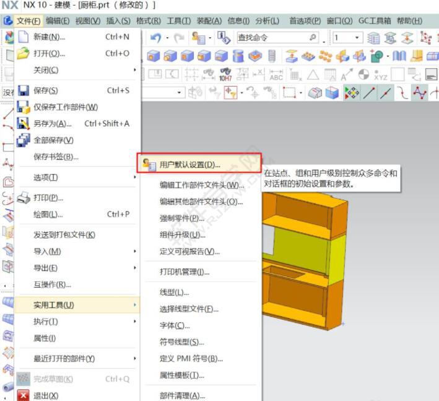
Task: Click the shaded cube display icon
Action: (x=333, y=93)
